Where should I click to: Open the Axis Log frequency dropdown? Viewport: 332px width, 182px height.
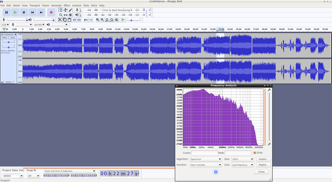(243, 165)
